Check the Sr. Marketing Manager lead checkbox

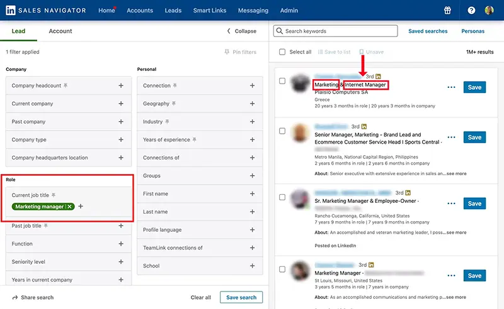[x=282, y=197]
